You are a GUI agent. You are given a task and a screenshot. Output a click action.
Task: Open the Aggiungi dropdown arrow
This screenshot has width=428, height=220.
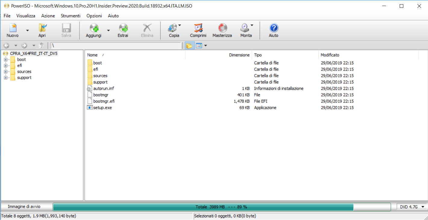108,30
